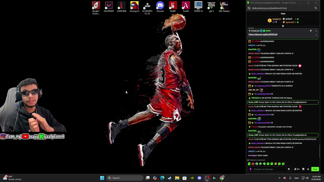Click the Chat header tab
Image resolution: width=324 pixels, height=182 pixels.
click(283, 14)
